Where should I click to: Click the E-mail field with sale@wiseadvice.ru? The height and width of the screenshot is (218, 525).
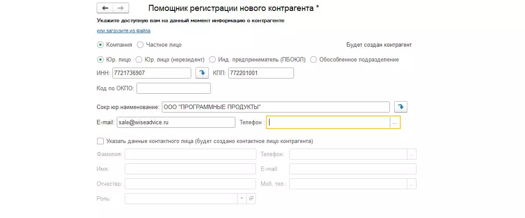176,123
